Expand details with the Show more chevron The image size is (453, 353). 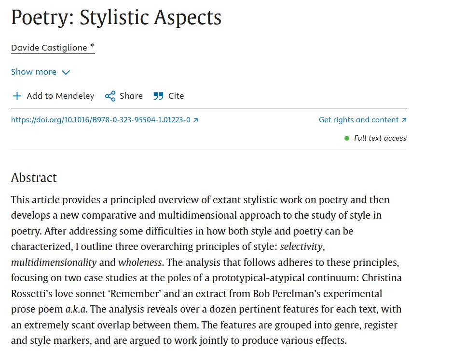click(x=66, y=72)
